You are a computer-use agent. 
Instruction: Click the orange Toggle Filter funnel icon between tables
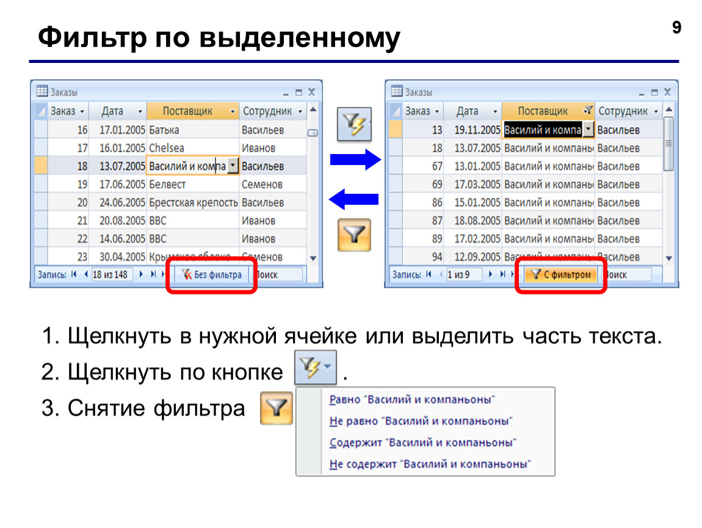tap(354, 235)
